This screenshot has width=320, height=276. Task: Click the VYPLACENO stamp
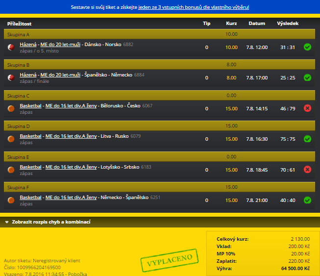tap(169, 260)
